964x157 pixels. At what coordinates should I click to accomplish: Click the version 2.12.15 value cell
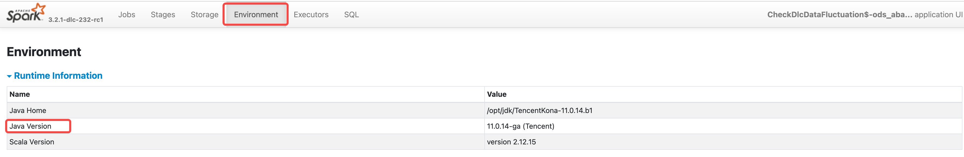511,142
